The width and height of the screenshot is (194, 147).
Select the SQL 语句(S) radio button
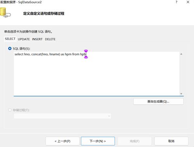(10, 48)
